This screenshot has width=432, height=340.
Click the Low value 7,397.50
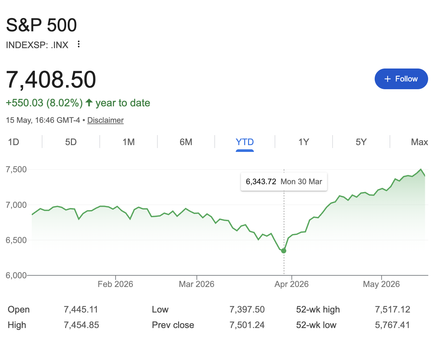[x=247, y=310]
